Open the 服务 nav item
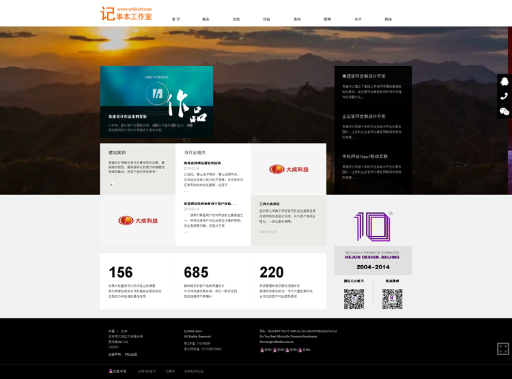 pos(205,19)
